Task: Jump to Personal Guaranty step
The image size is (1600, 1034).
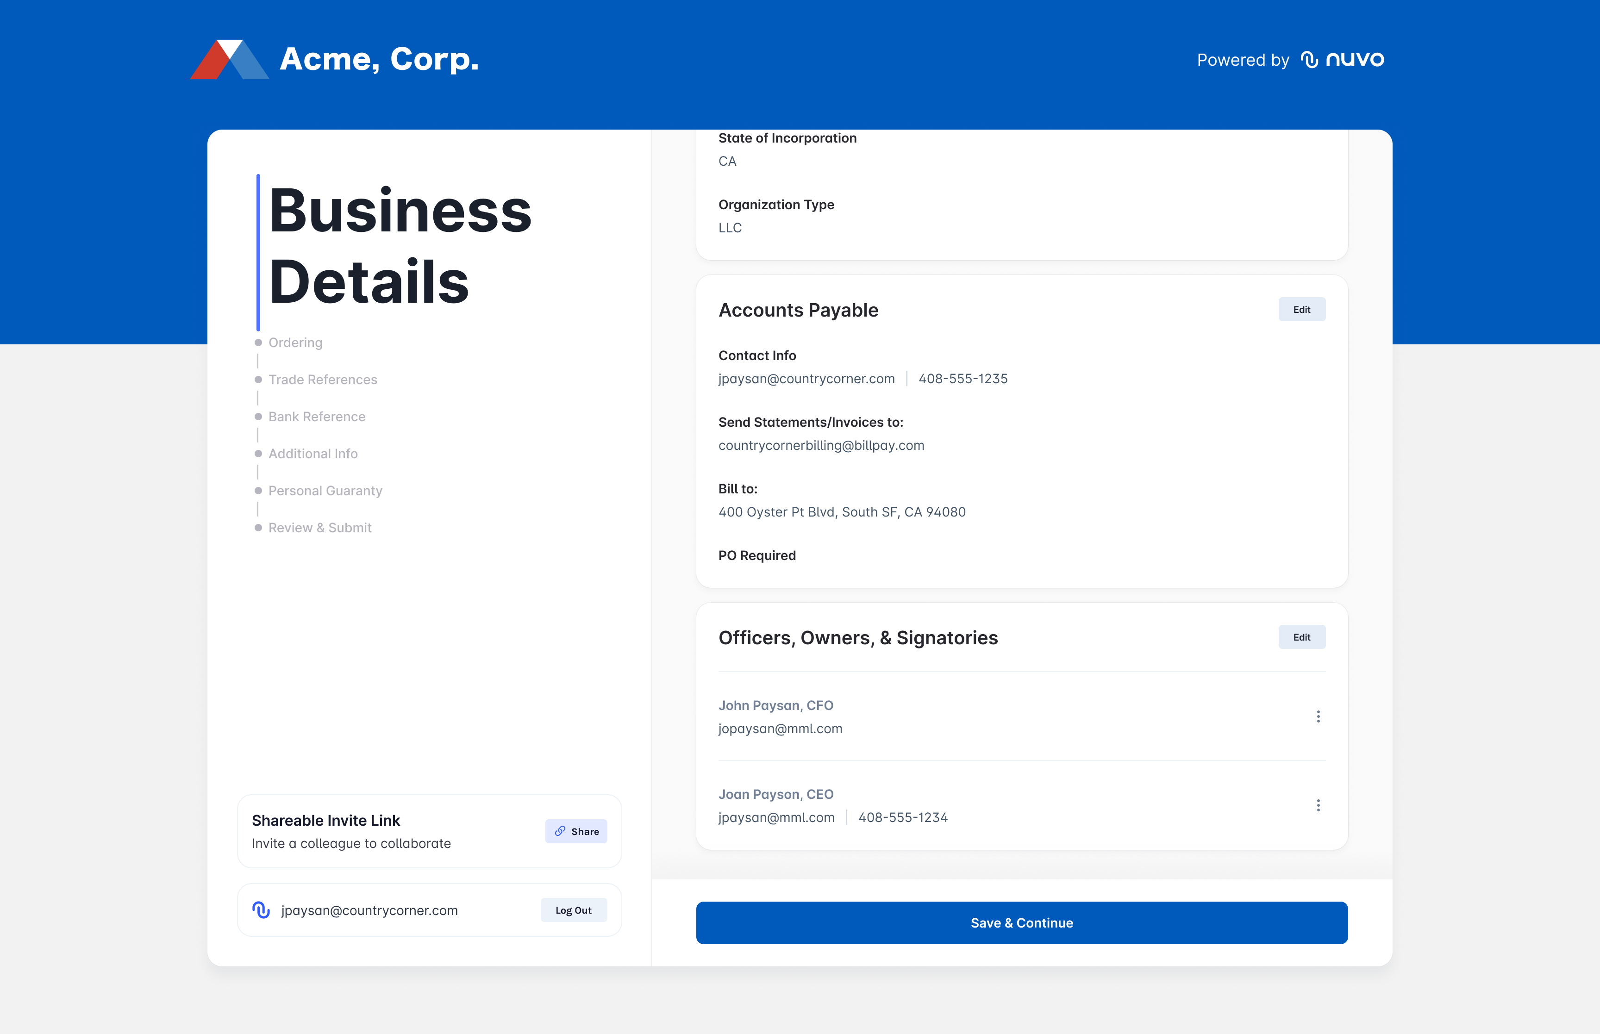Action: [x=325, y=491]
